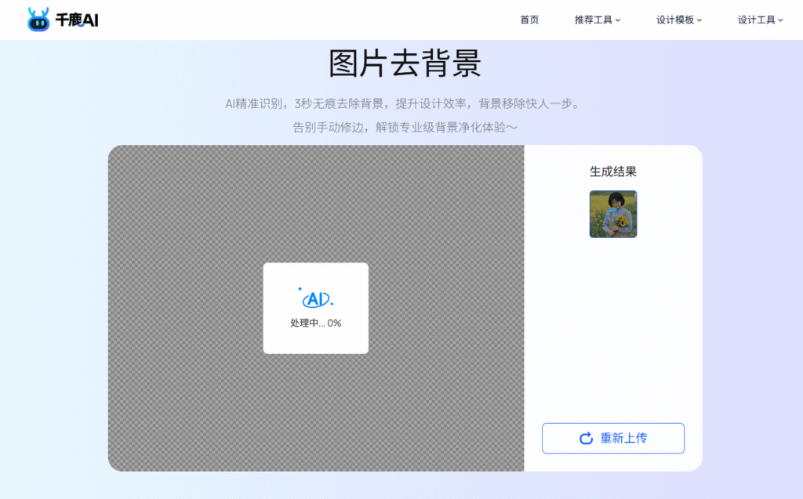
Task: Select 推荐工具 in the top navigation
Action: tap(594, 20)
